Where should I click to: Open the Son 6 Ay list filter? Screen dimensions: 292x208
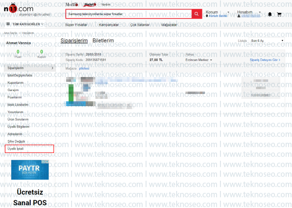pos(267,40)
